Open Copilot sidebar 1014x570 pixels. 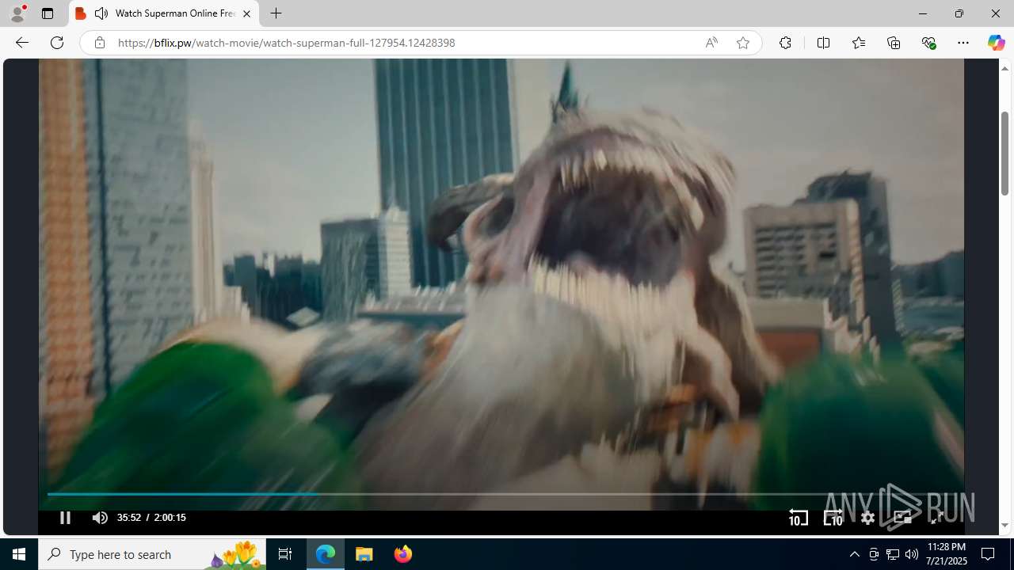[x=996, y=43]
